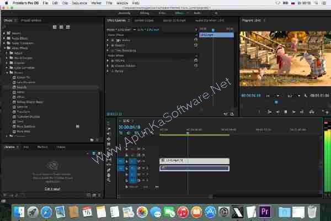Reset the Channel Volume effect parameters

point(196,66)
